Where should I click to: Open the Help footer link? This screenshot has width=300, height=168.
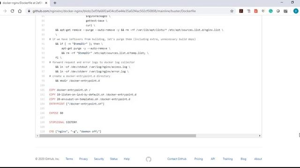[x=127, y=159]
